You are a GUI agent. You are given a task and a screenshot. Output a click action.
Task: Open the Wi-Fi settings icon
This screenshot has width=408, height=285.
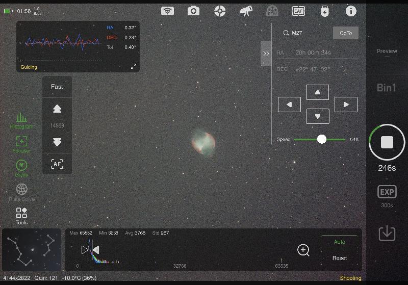point(167,11)
